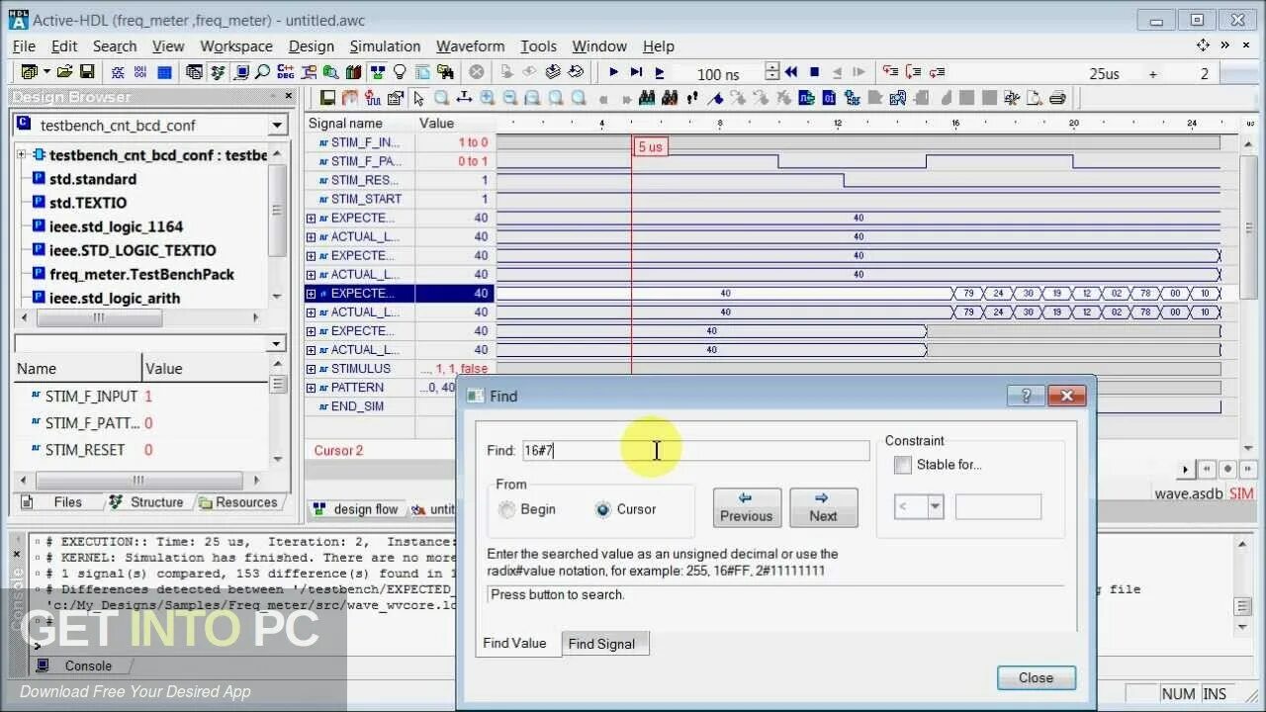Viewport: 1266px width, 712px height.
Task: Click the print icon in waveform toolbar
Action: (1057, 98)
